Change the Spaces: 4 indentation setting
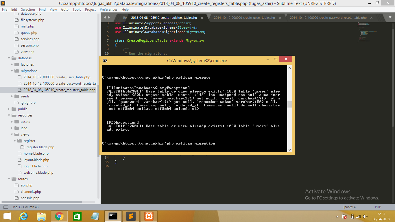The image size is (395, 222). click(x=349, y=207)
